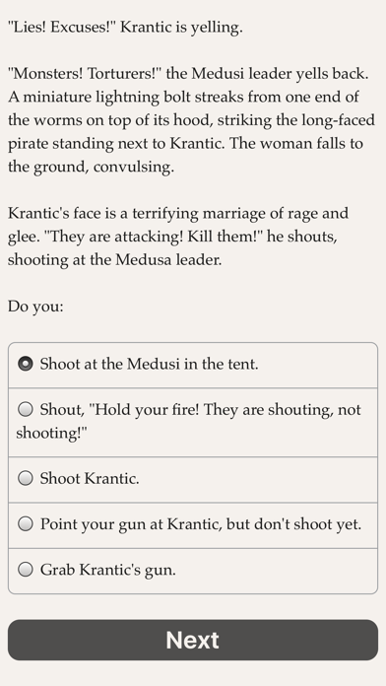This screenshot has width=386, height=686.
Task: Click the "the ground, convulsing." line
Action: click(91, 167)
